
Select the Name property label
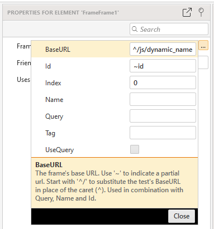(x=54, y=100)
